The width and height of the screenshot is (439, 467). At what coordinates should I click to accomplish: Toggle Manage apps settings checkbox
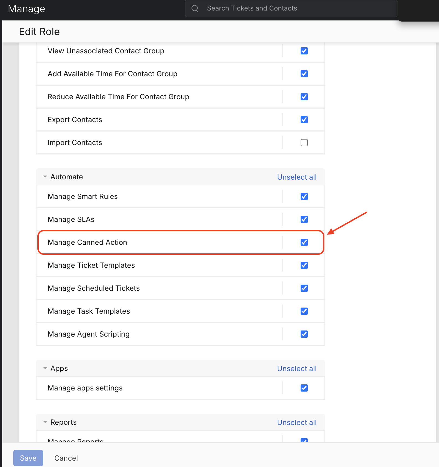304,388
